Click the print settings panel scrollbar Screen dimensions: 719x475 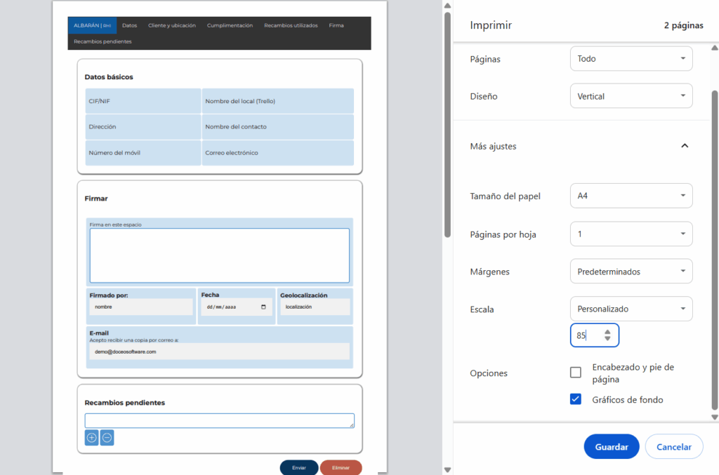click(715, 246)
